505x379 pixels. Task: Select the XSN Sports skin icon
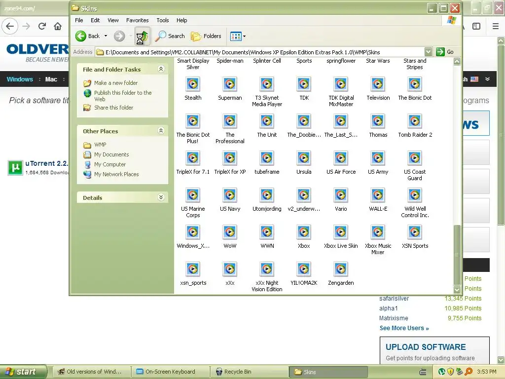tap(415, 233)
